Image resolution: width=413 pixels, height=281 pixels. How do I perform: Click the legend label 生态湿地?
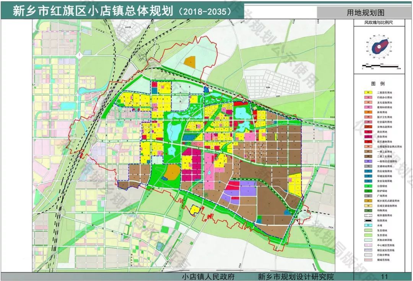(382, 235)
